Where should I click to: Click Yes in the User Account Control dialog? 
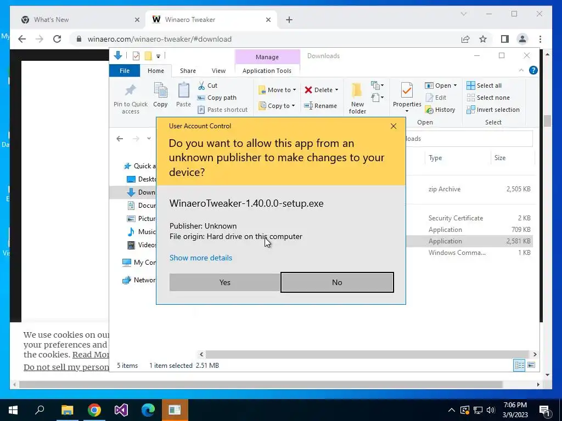224,282
